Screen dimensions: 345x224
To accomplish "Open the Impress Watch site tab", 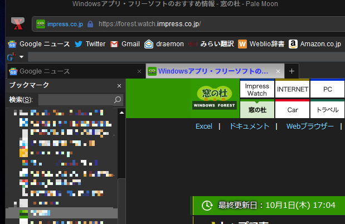I will 257,89.
